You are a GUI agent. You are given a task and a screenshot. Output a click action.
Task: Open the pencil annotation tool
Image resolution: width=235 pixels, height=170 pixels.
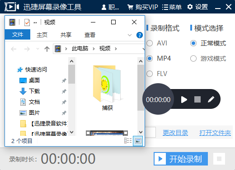click(x=211, y=99)
